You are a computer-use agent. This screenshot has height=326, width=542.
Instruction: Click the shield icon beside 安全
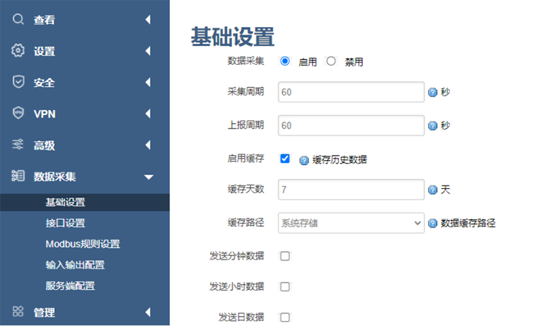tap(18, 82)
